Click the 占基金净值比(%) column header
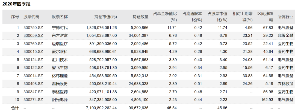Viewport: 295px width, 112px height. coord(165,17)
